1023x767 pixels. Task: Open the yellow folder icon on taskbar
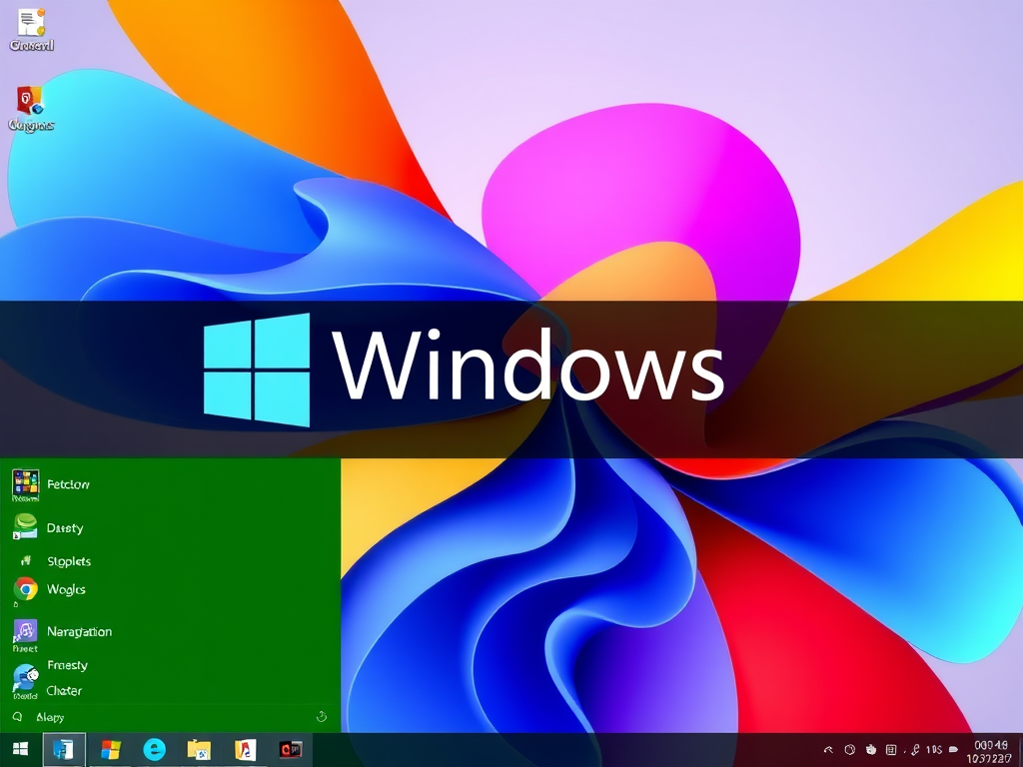tap(199, 750)
